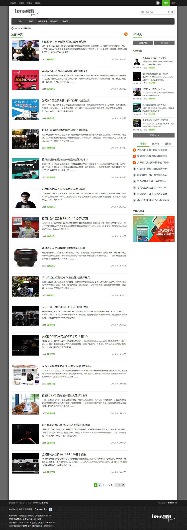Viewport: 187px width, 530px height.
Task: Open the 瀑布流 navigation item
Action: pos(65,22)
